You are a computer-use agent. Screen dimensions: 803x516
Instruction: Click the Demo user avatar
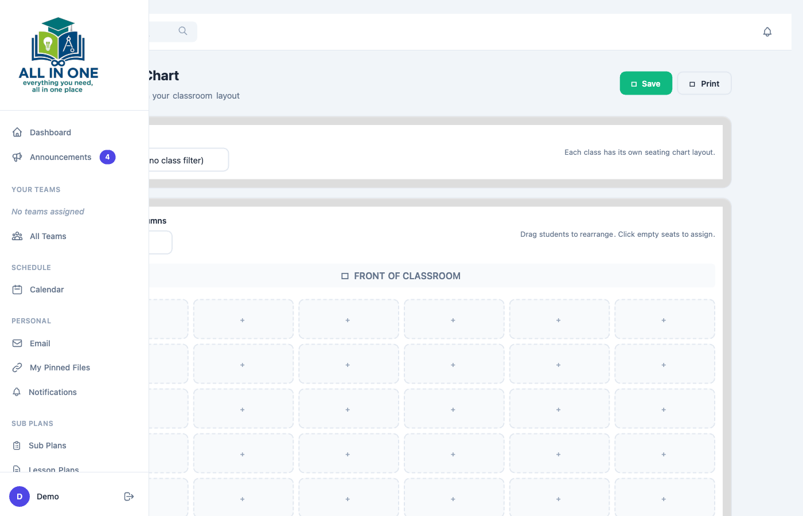point(20,497)
